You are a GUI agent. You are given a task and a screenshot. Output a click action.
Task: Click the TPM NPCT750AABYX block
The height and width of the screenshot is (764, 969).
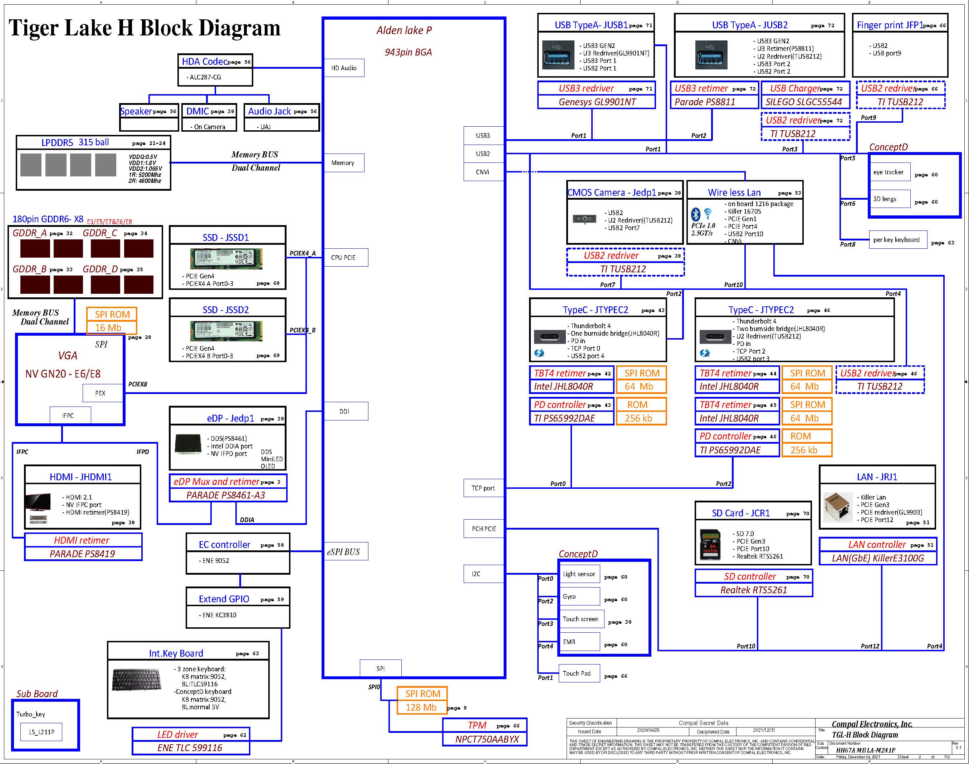click(x=485, y=732)
